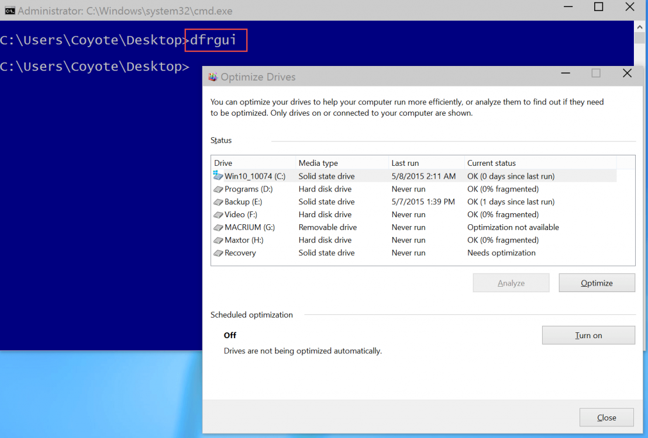Sort by the Current status column header
The width and height of the screenshot is (648, 438).
[491, 163]
